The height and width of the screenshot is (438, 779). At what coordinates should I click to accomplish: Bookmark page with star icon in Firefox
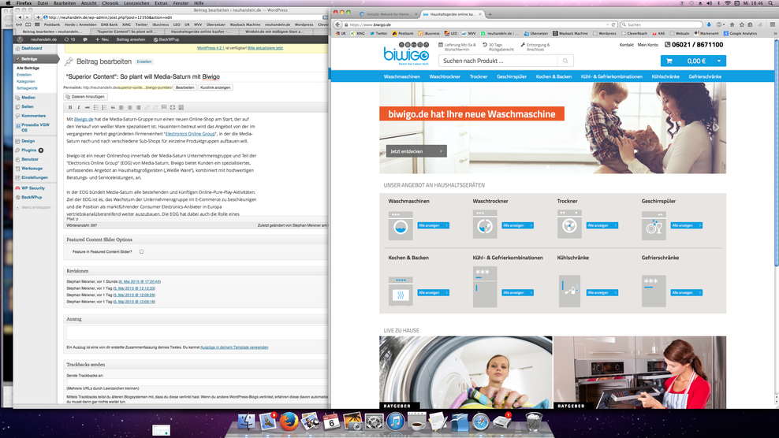(x=741, y=24)
